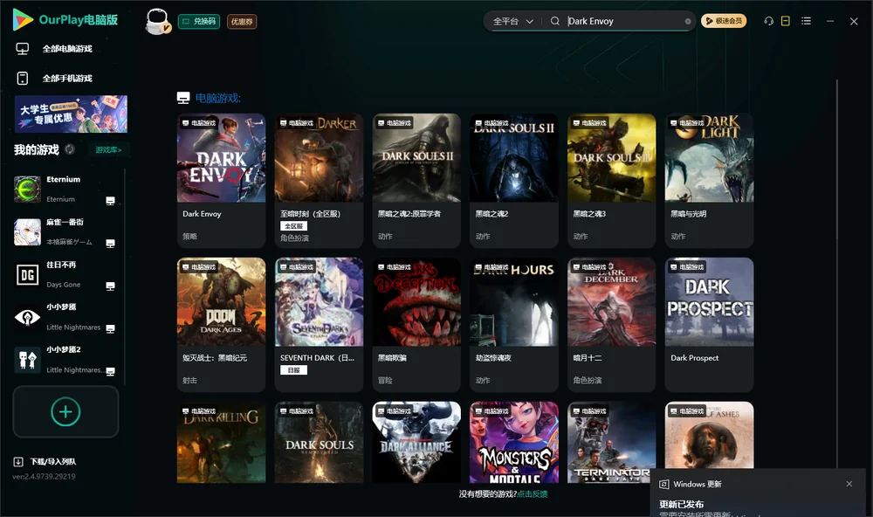Select Eternium in my games list
This screenshot has height=517, width=873.
(65, 190)
